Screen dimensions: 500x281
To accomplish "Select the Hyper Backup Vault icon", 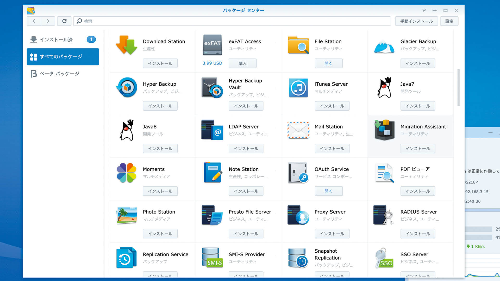I will pyautogui.click(x=212, y=87).
